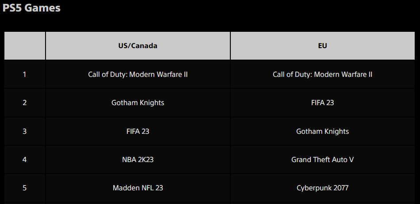Click the divider between US/Canada and EU headers
420x204 pixels.
click(x=230, y=45)
